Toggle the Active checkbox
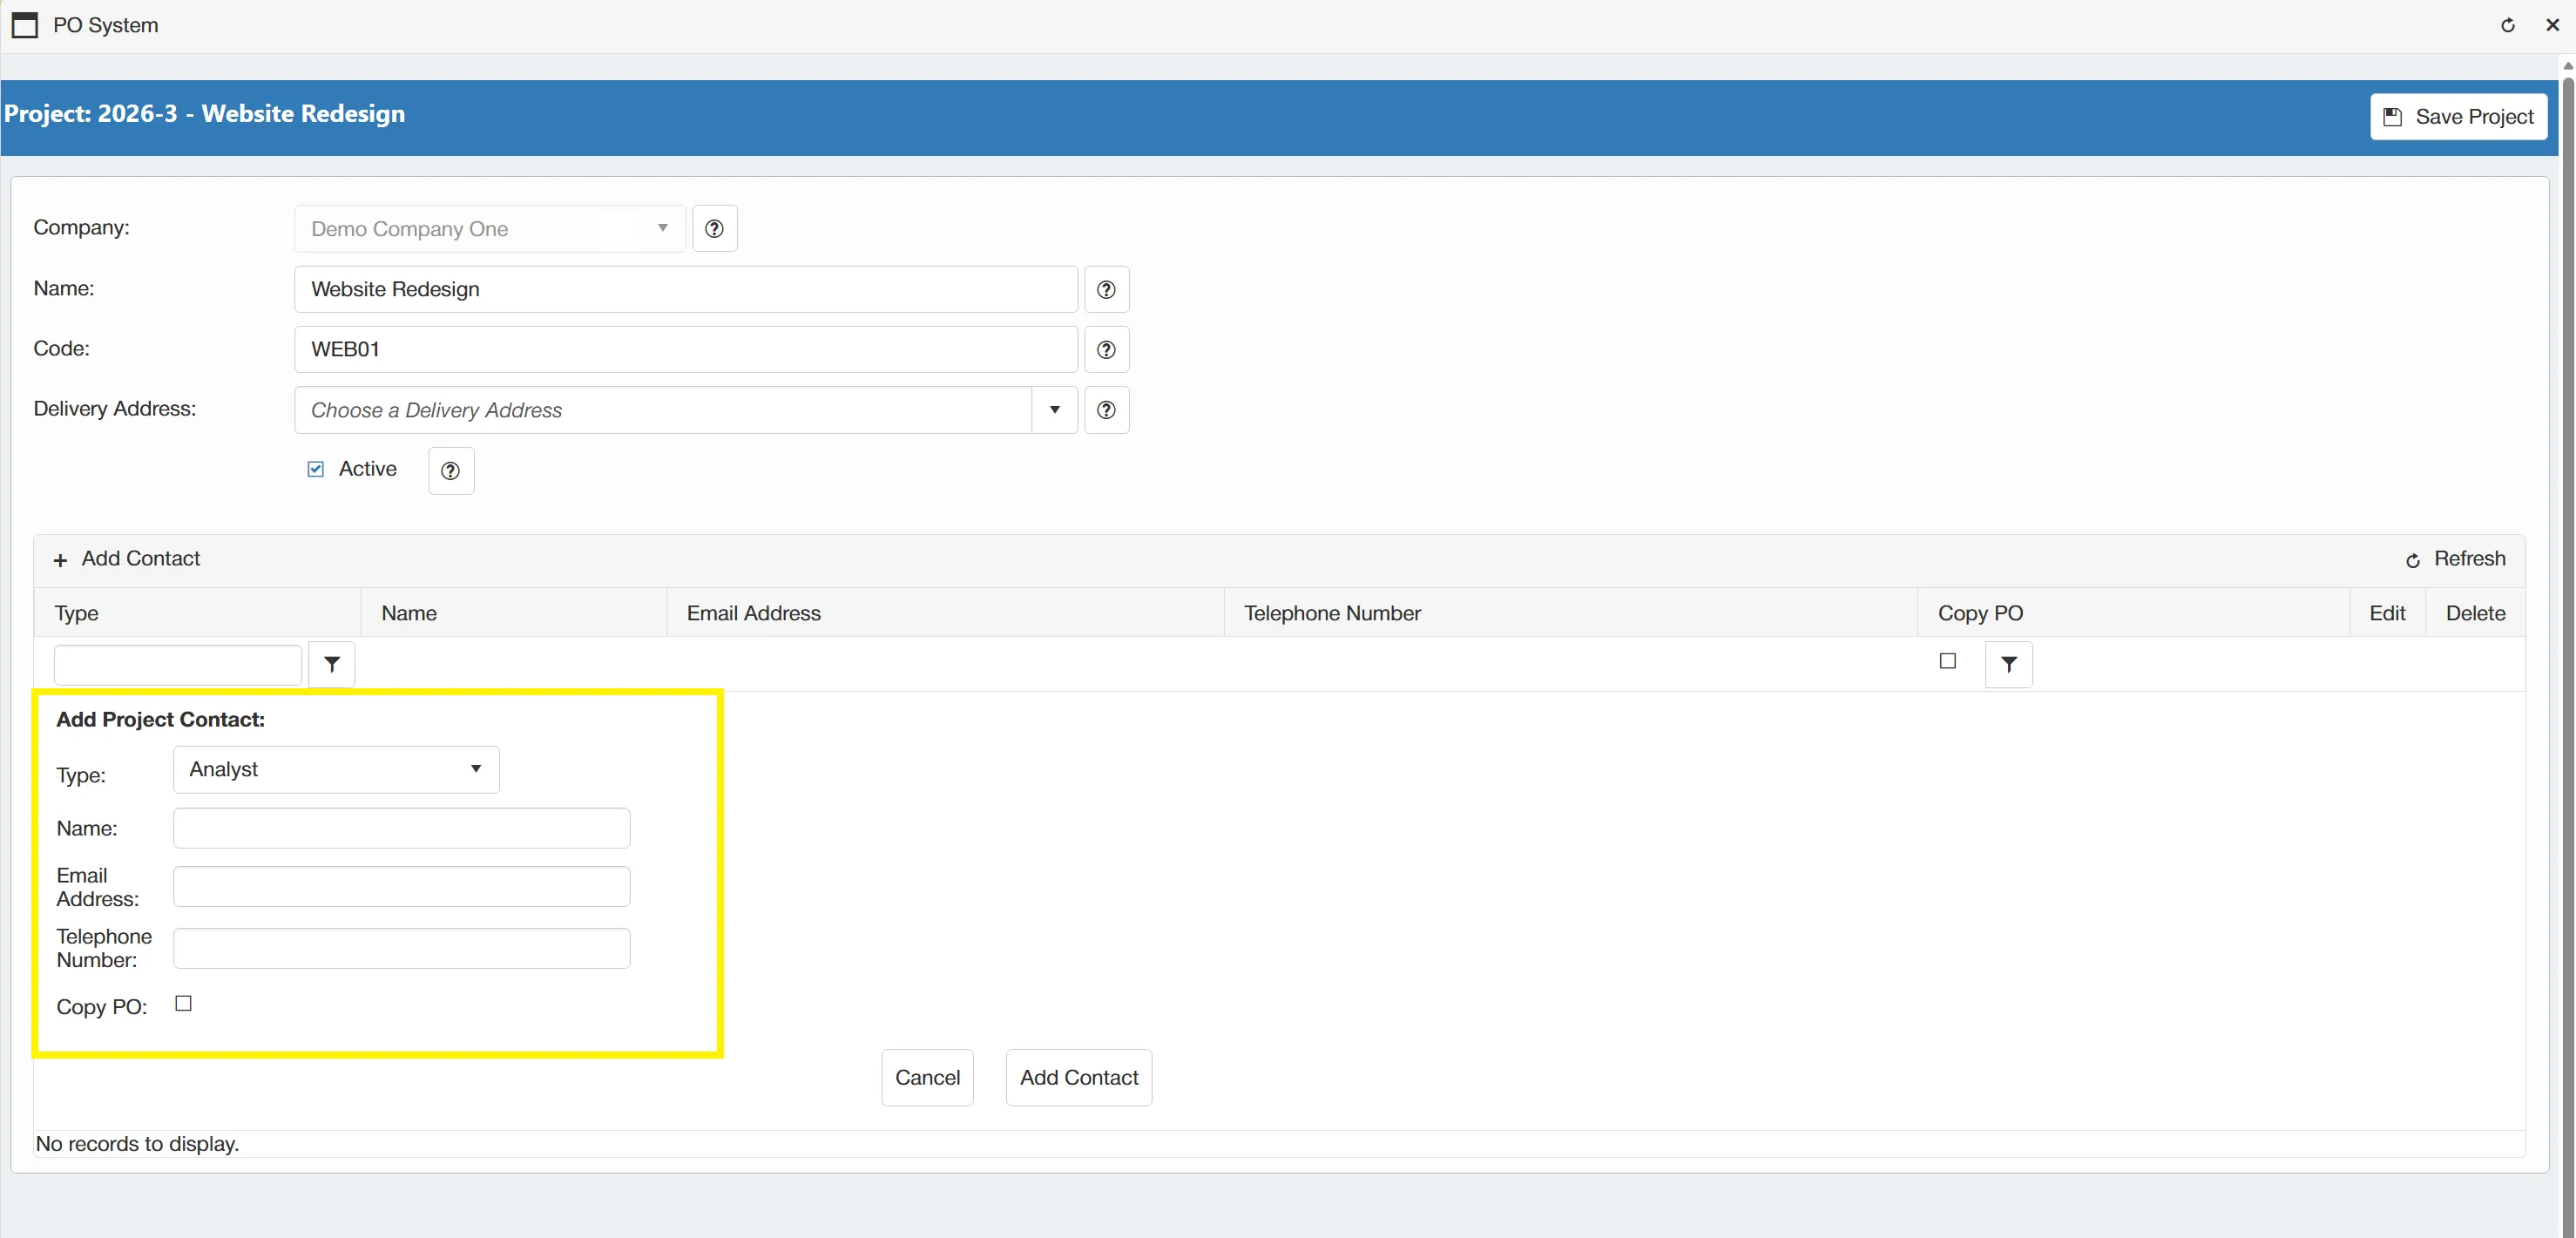 pyautogui.click(x=316, y=469)
